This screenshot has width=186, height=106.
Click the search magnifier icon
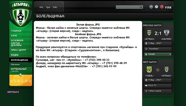tap(141, 7)
